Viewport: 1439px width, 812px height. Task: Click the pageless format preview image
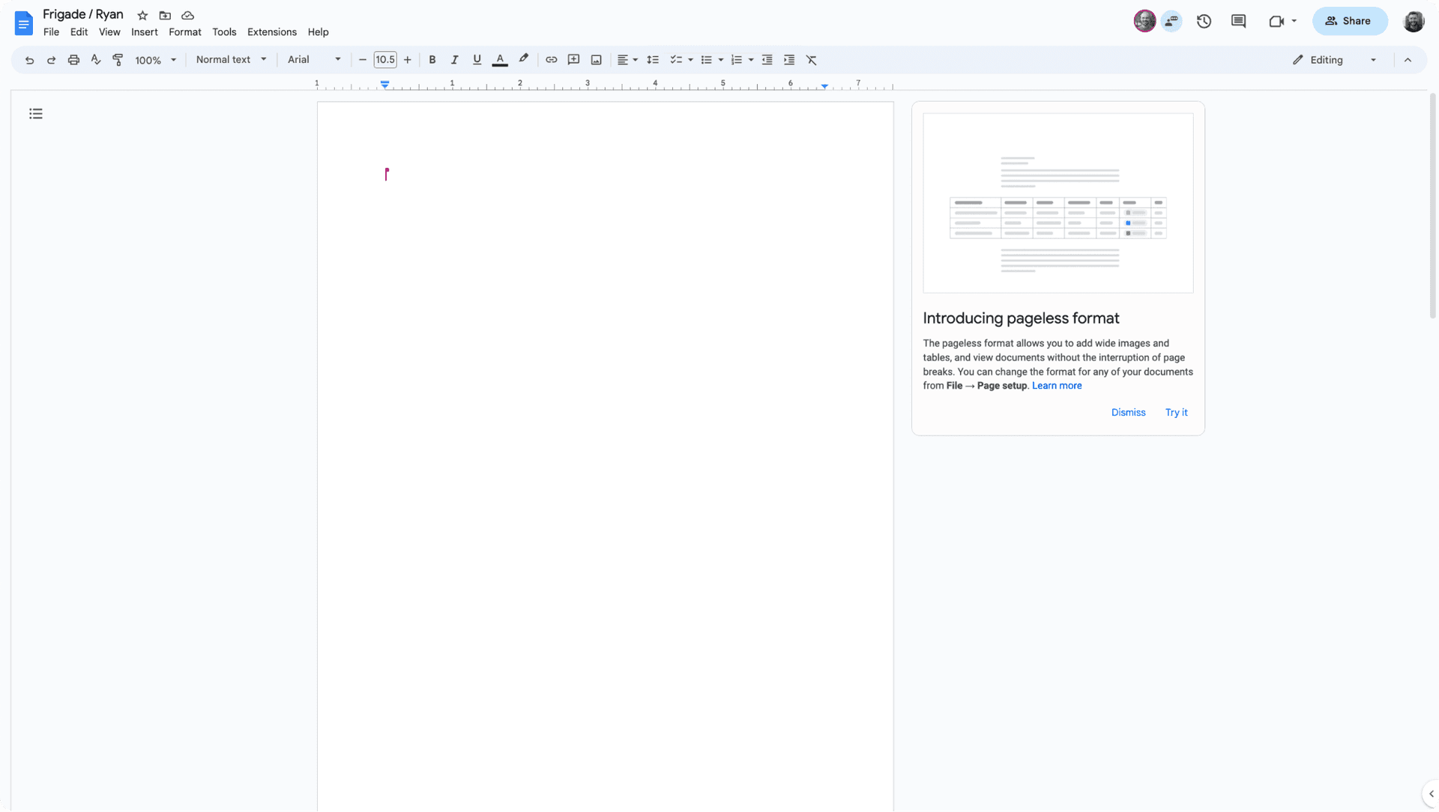(x=1058, y=203)
